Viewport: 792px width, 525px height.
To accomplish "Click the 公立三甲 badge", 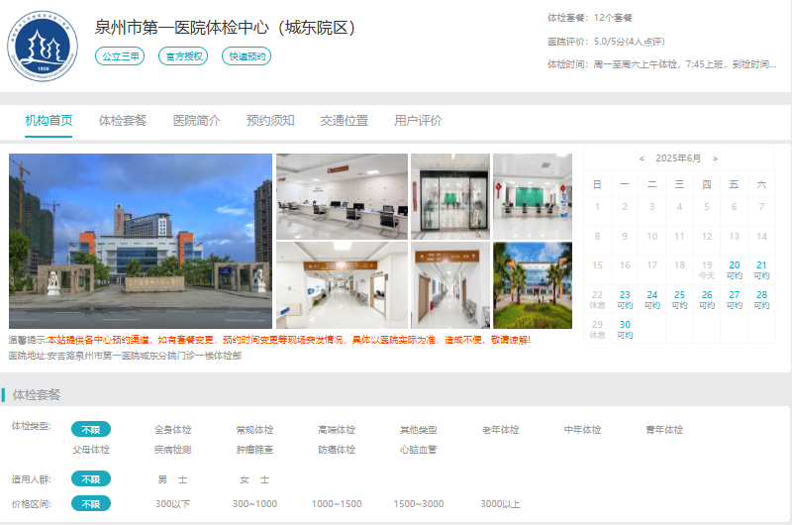I will [120, 56].
